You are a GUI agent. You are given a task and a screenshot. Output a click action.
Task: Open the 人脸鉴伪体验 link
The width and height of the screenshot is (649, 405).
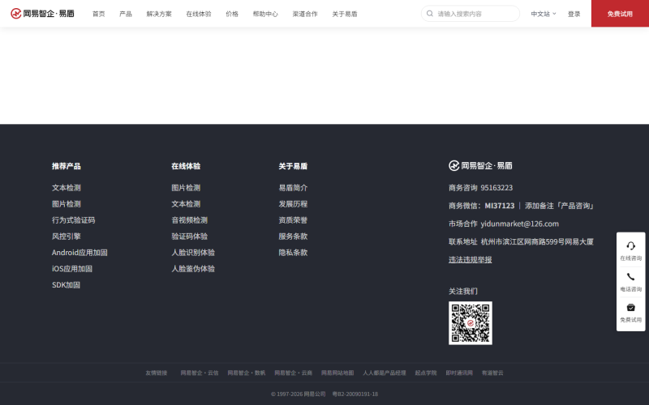pos(193,268)
